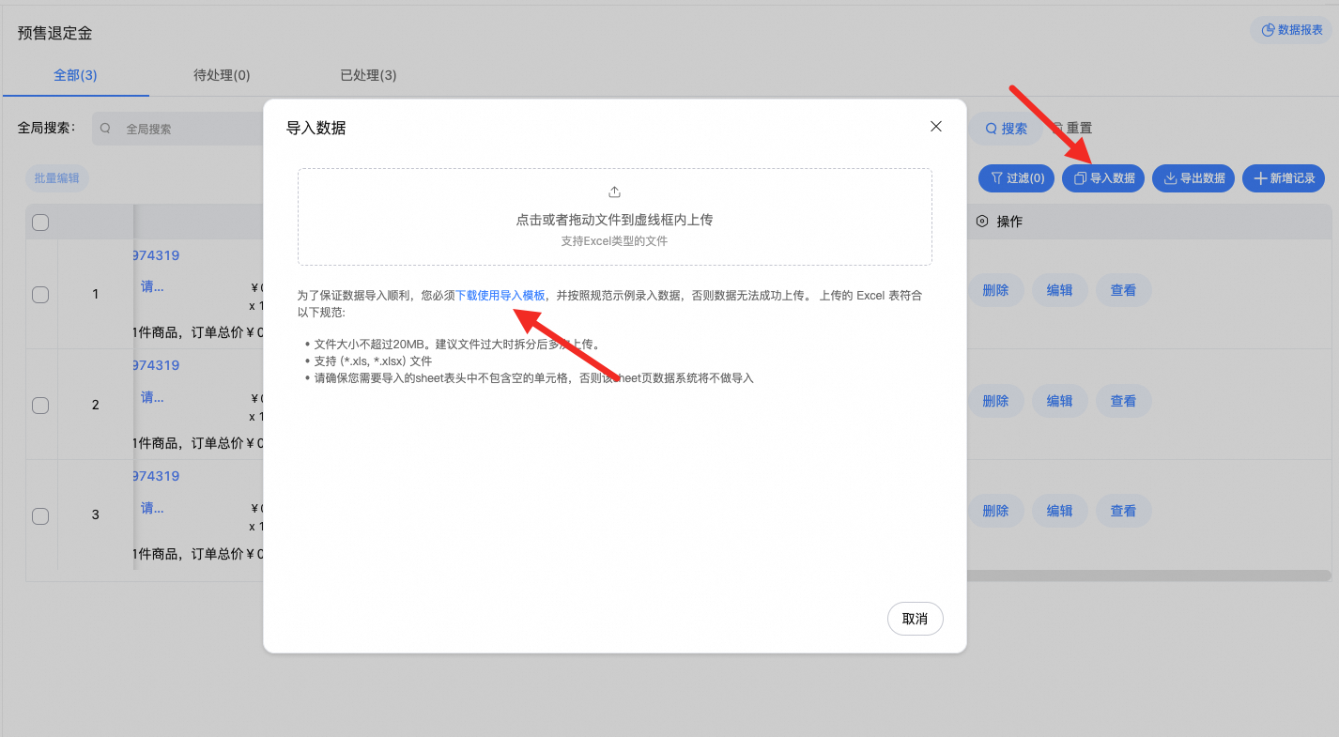The width and height of the screenshot is (1339, 737).
Task: Toggle the select-all header checkbox
Action: click(40, 223)
